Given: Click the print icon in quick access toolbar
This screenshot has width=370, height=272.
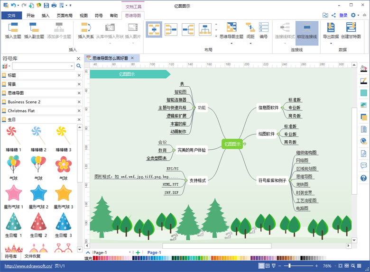Looking at the screenshot, I should click(x=54, y=5).
